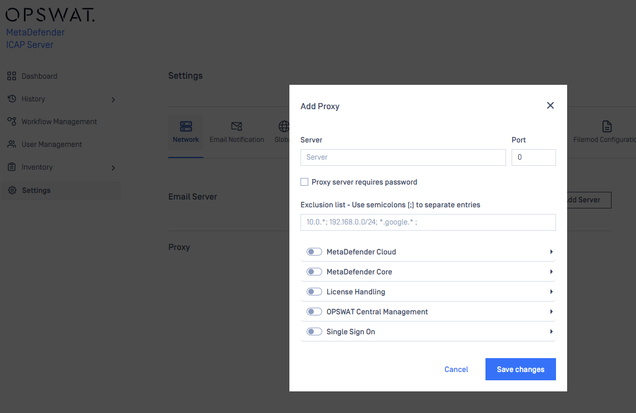Focus the Server input field
This screenshot has height=413, width=636.
point(403,157)
